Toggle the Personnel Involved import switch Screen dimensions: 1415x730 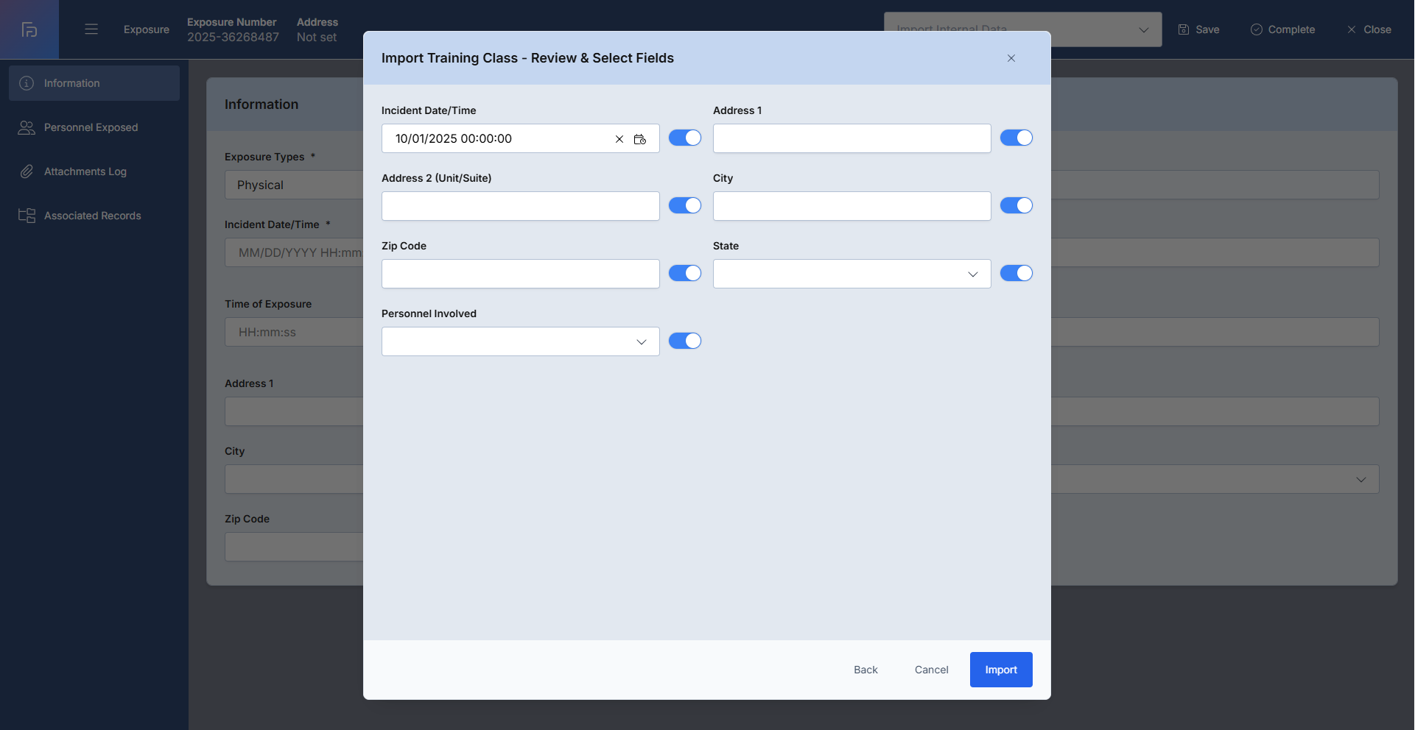685,341
